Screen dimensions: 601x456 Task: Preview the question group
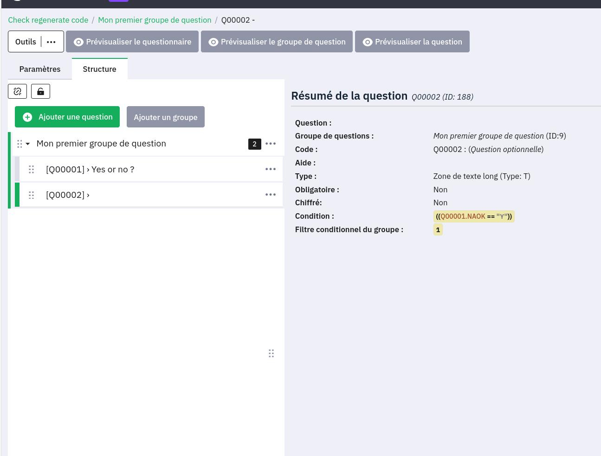pos(277,42)
